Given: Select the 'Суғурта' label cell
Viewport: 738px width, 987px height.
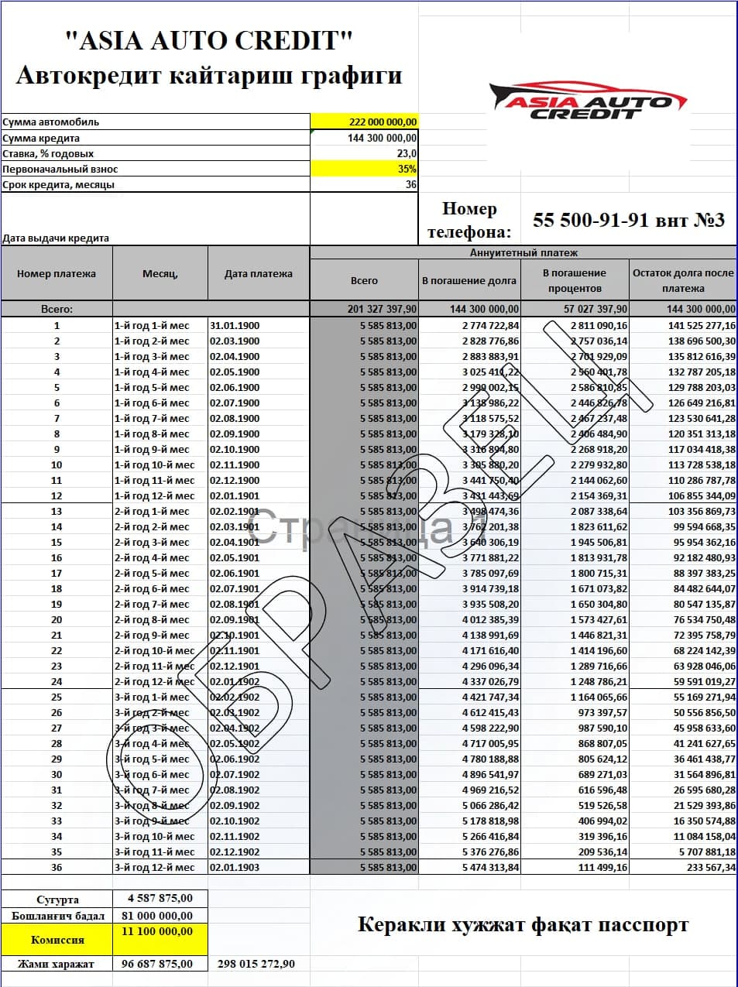Looking at the screenshot, I should tap(57, 900).
